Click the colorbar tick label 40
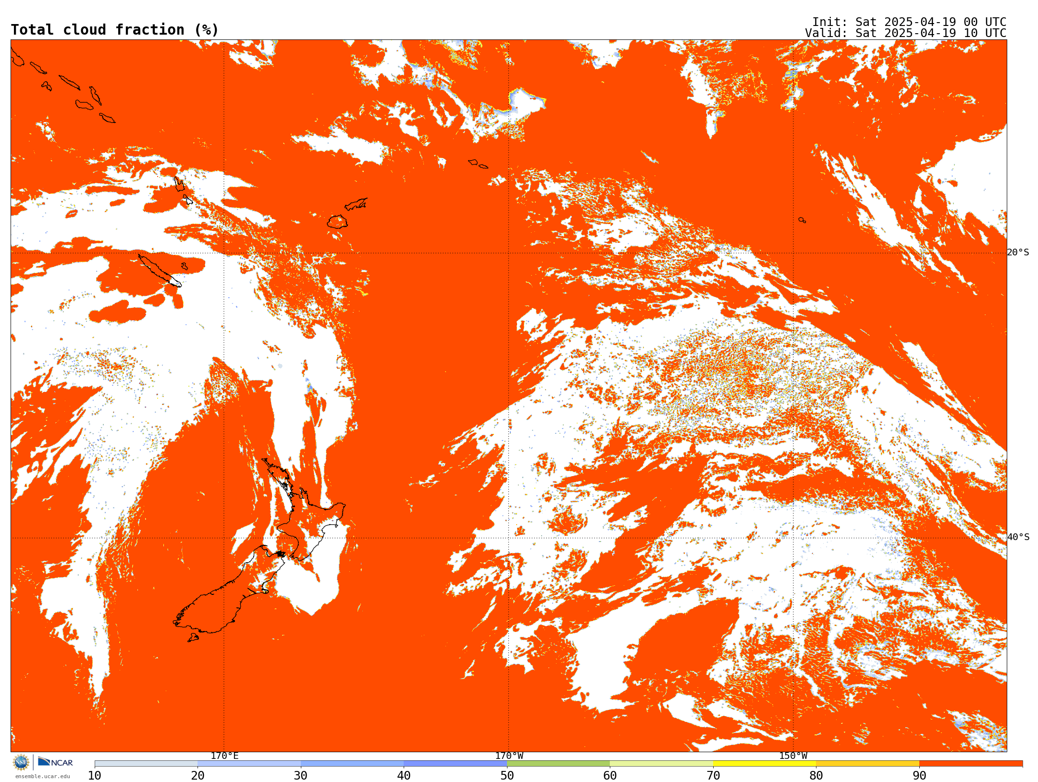Screen dimensions: 1038x782 404,776
